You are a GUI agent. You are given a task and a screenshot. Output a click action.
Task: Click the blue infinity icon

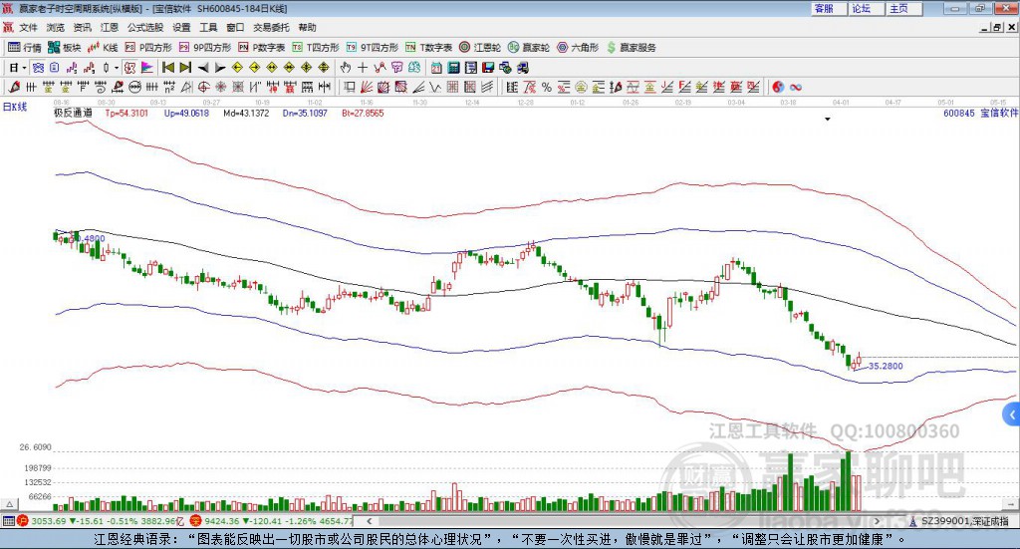click(x=796, y=87)
